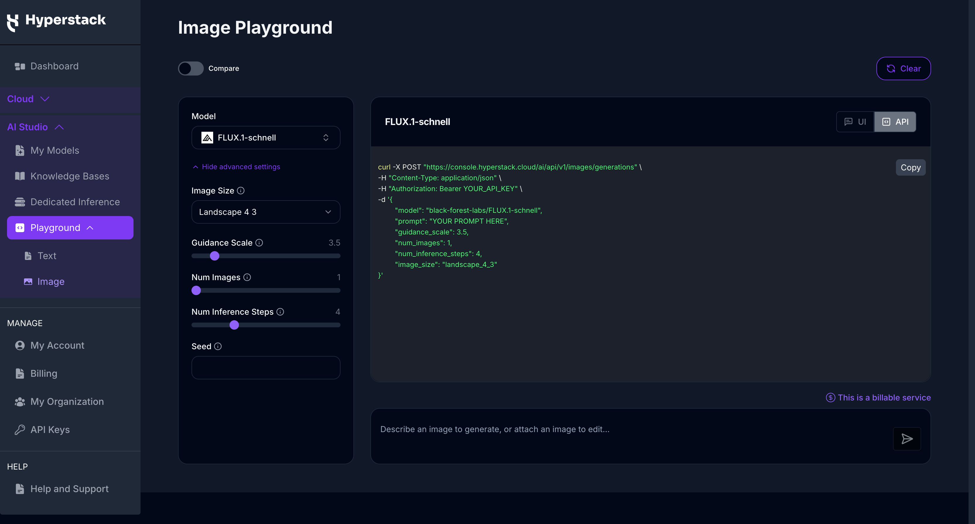Click the Knowledge Bases book icon

coord(20,176)
